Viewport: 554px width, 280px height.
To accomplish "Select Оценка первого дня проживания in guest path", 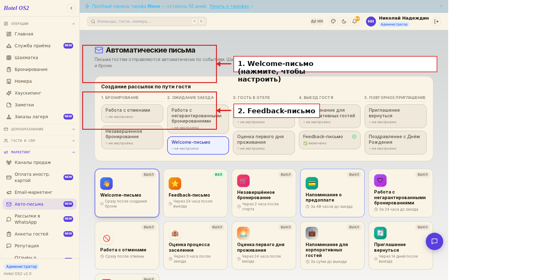I will click(264, 142).
